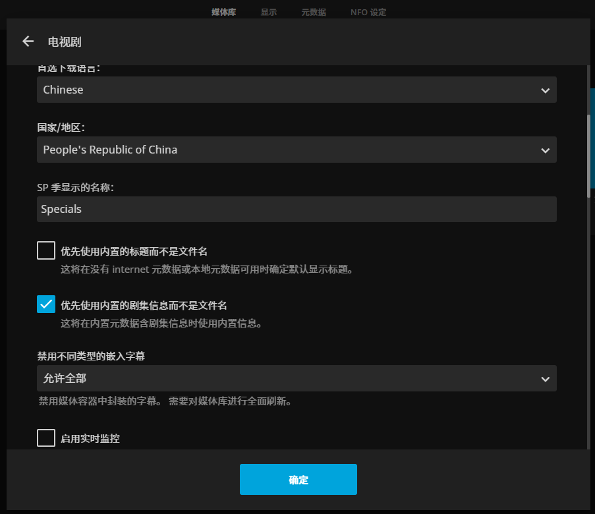Uncheck 优先使用内置的剧集信息而不是文件名 checkbox
Image resolution: width=595 pixels, height=514 pixels.
pyautogui.click(x=46, y=304)
